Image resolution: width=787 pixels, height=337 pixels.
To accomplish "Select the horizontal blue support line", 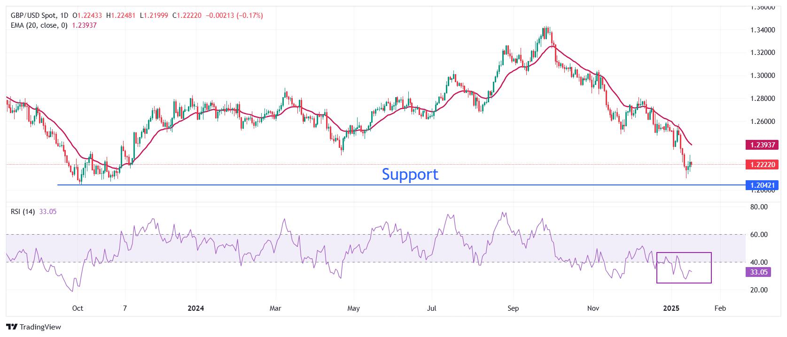I will [x=401, y=185].
